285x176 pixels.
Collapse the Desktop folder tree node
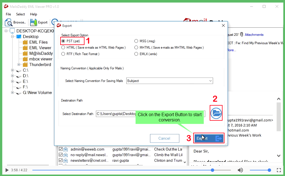pos(12,36)
